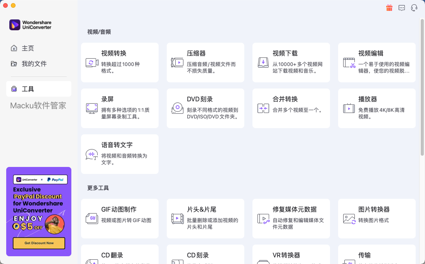
Task: Open the DVD刻录 tool card
Action: (206, 108)
